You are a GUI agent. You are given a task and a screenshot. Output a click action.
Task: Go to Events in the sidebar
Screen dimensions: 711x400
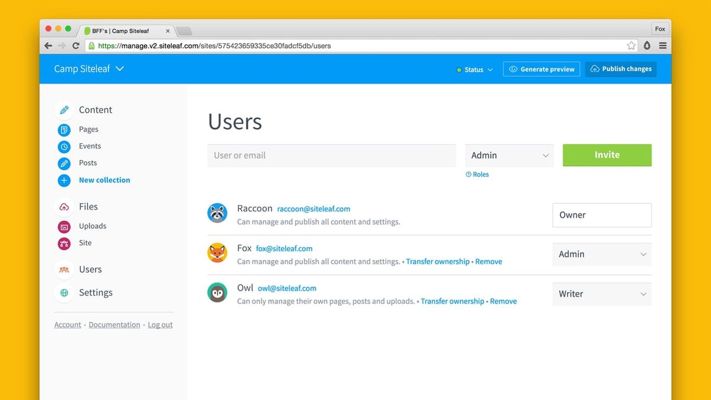(x=90, y=146)
